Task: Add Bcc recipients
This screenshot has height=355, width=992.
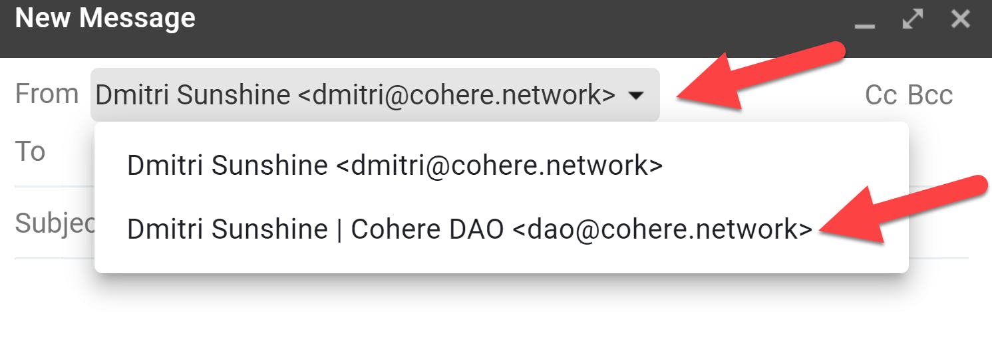Action: click(930, 95)
